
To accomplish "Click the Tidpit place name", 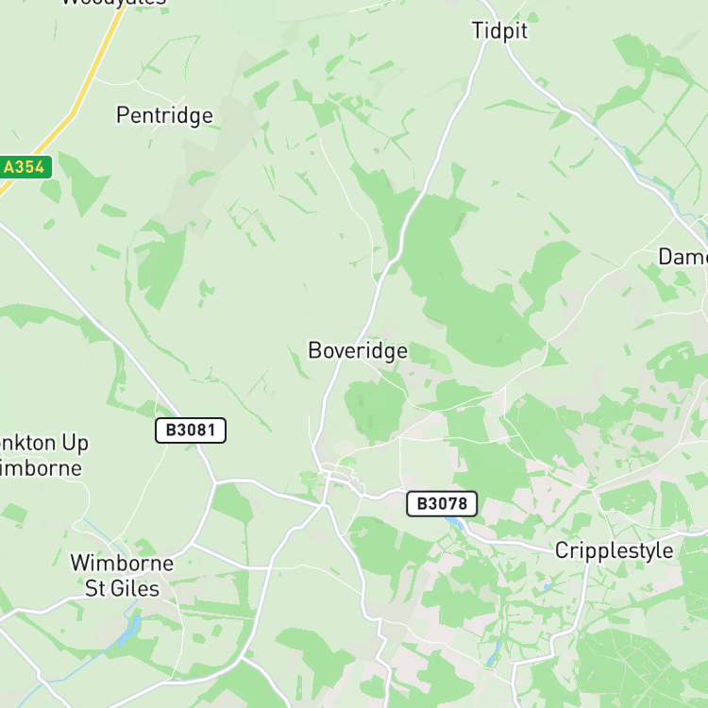I will (x=499, y=31).
